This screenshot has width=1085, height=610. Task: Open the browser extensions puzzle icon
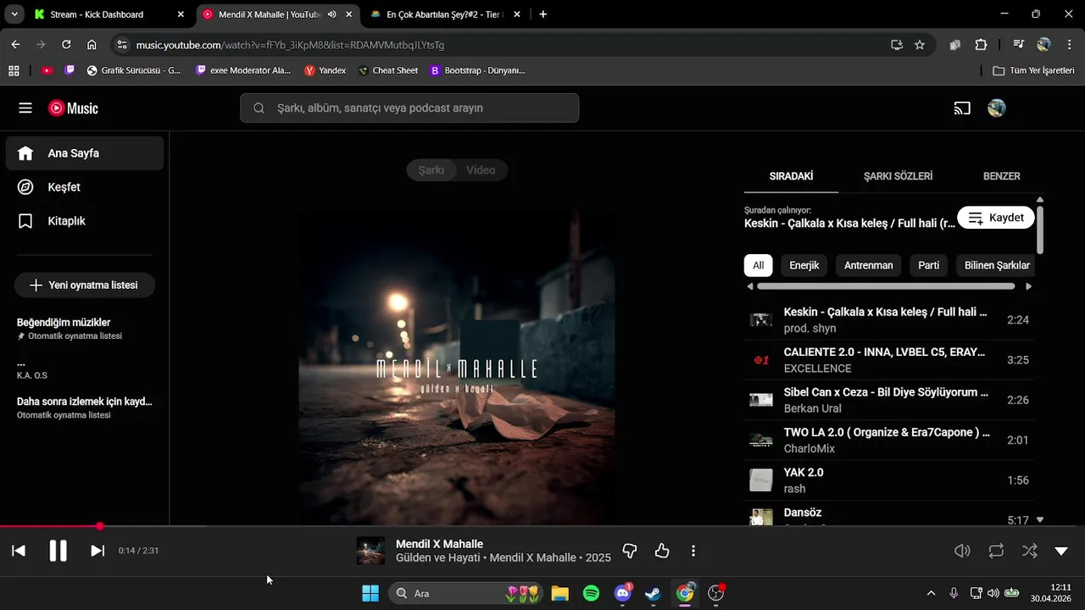coord(981,45)
